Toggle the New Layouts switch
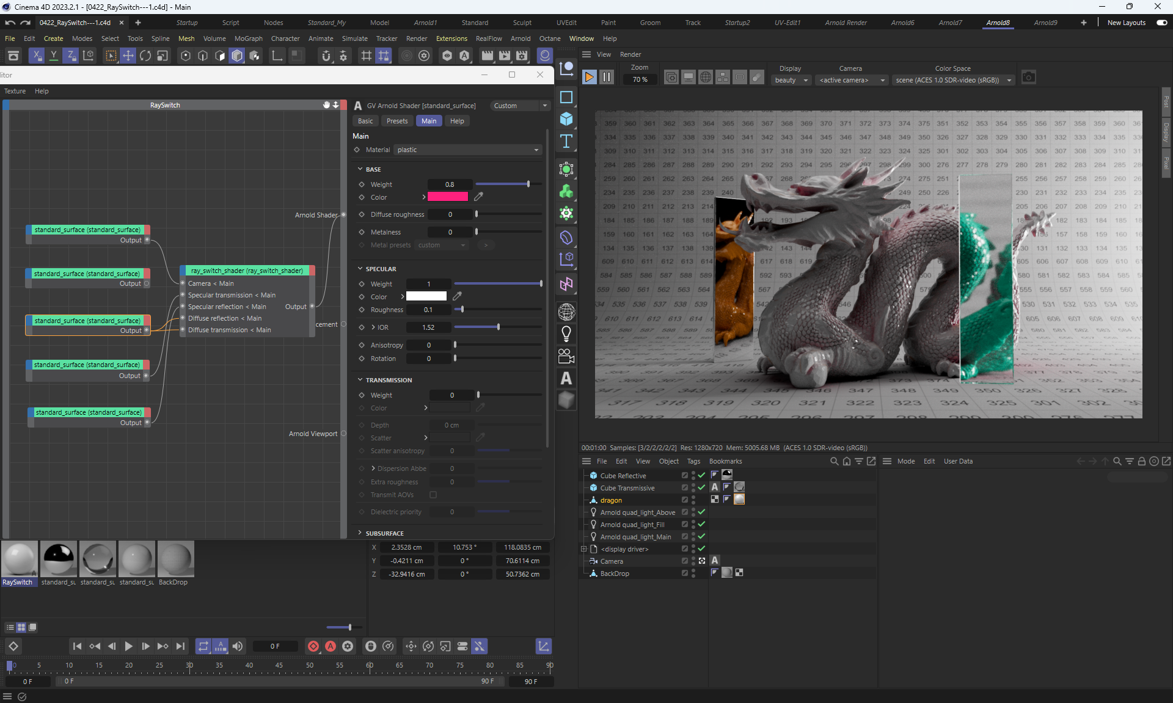 click(1161, 23)
